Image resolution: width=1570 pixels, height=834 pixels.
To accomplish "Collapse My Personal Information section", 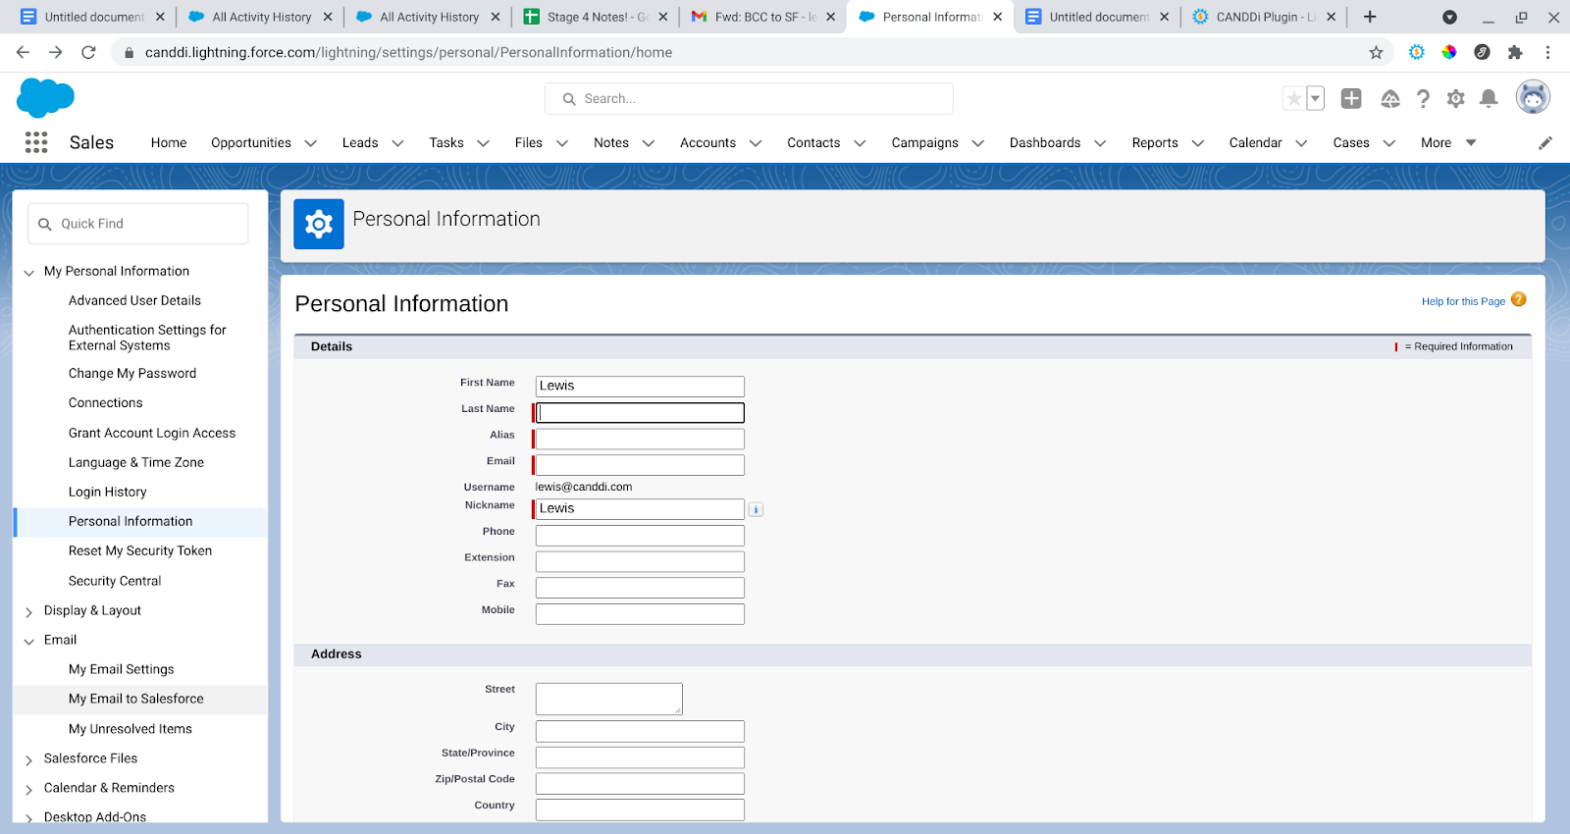I will click(28, 273).
